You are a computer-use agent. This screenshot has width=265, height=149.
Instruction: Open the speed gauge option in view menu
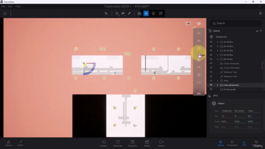coord(199,41)
